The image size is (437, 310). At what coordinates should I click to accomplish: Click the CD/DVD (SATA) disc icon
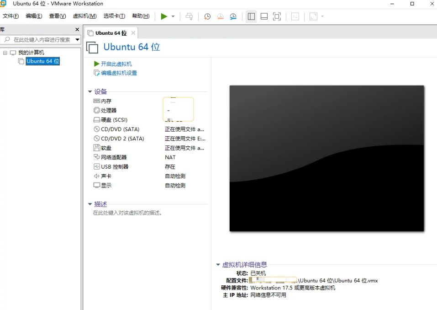(x=97, y=129)
